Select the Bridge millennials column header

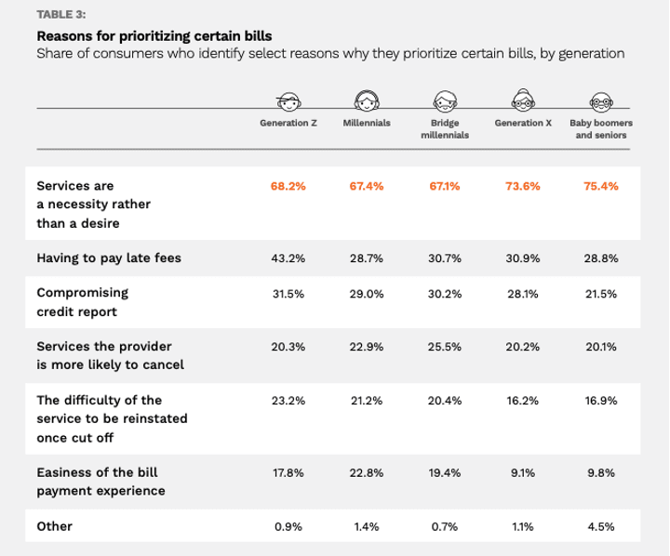pos(444,128)
